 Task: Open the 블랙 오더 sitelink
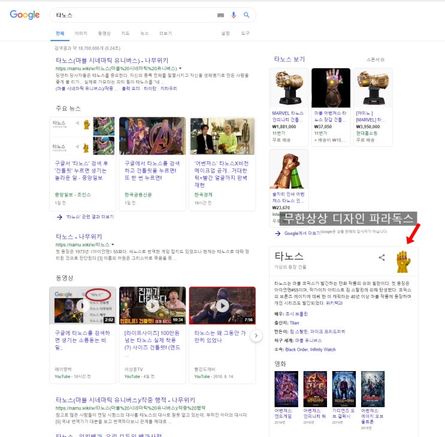point(131,89)
